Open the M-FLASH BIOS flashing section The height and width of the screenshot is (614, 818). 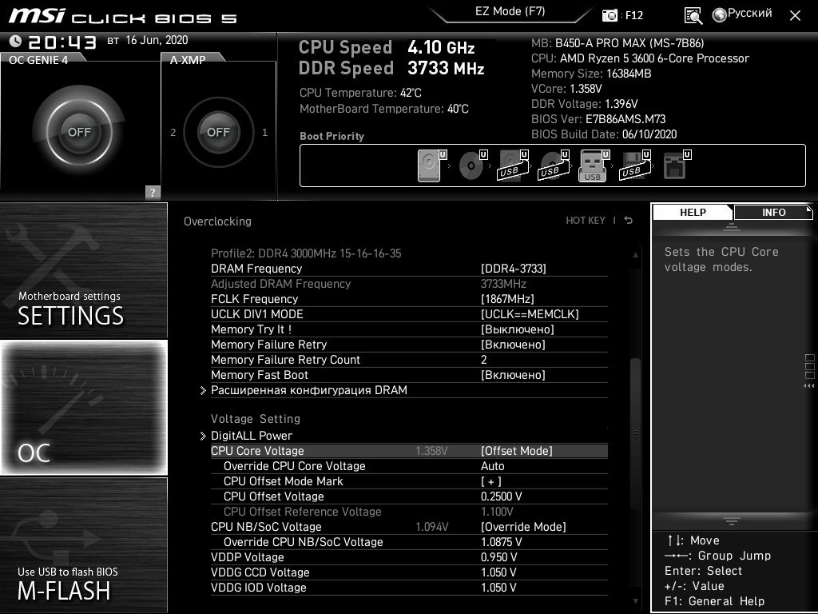pos(83,545)
